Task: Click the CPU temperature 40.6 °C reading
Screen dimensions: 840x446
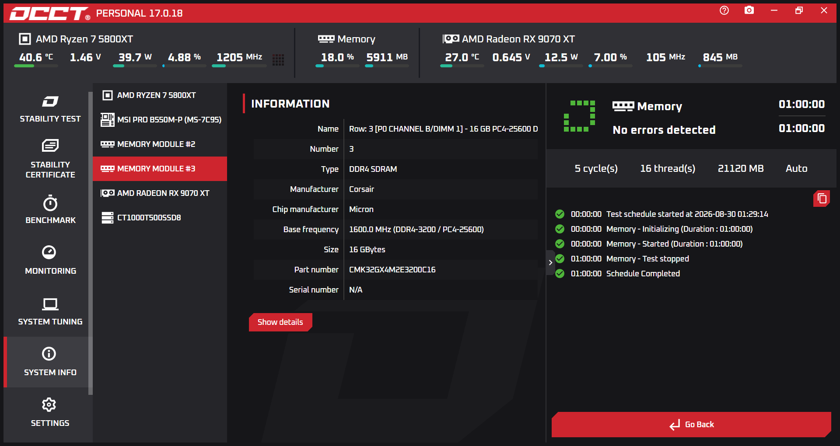Action: point(36,57)
